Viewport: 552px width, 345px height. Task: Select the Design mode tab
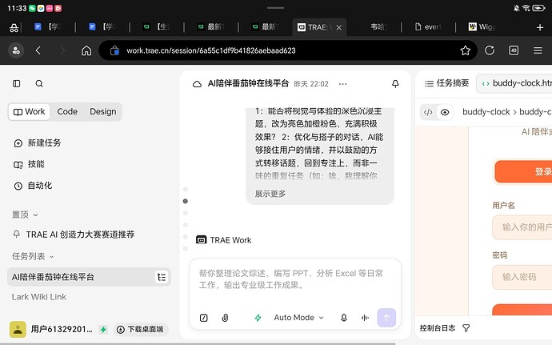pyautogui.click(x=102, y=112)
